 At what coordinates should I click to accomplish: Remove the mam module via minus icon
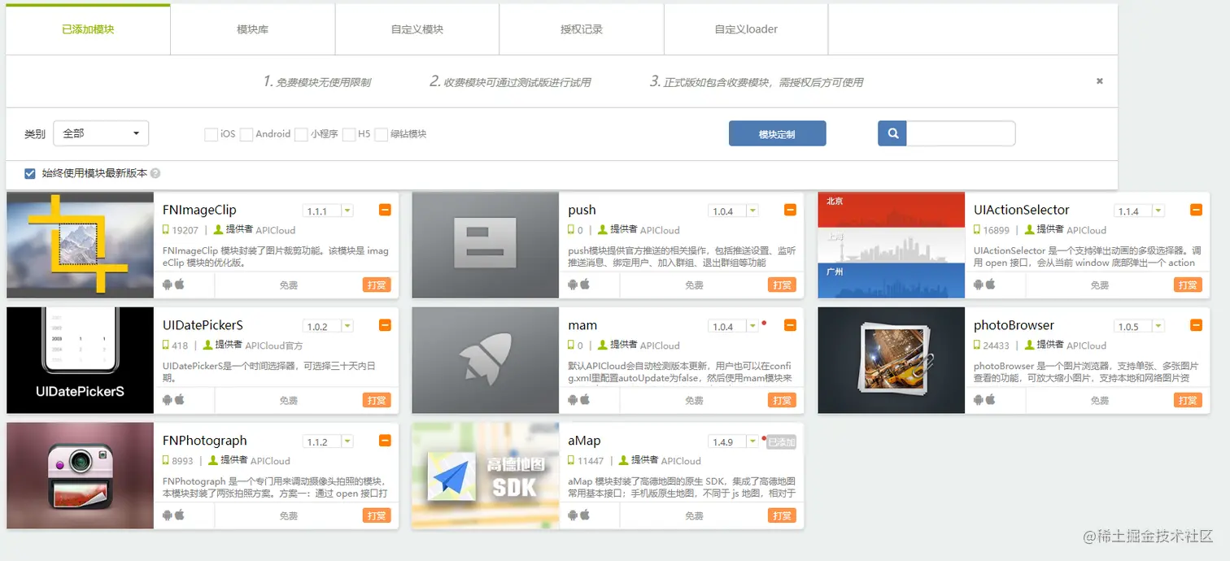point(790,325)
